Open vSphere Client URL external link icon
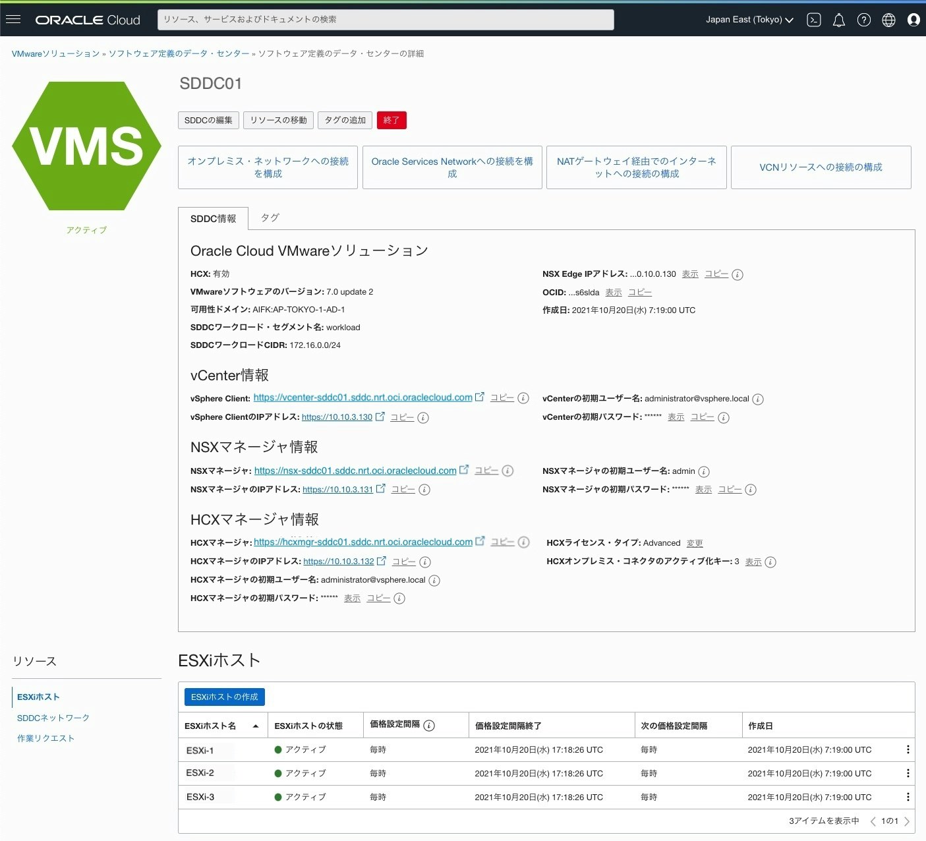 (480, 397)
